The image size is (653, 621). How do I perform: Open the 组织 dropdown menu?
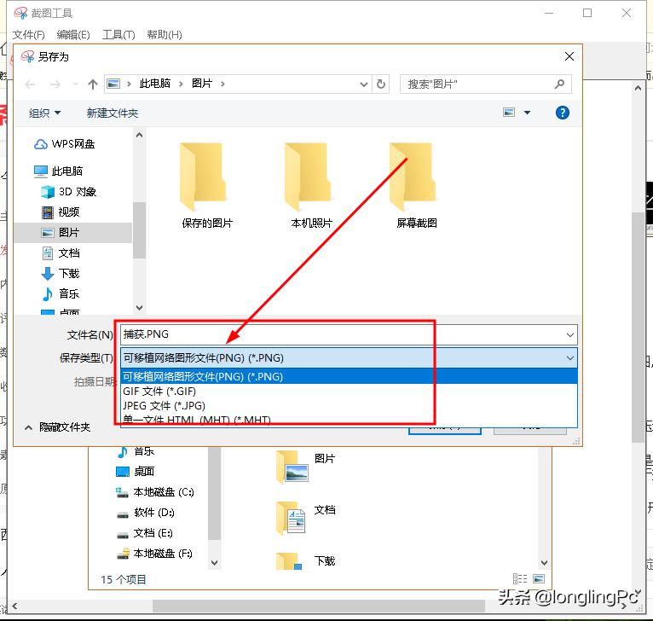44,113
